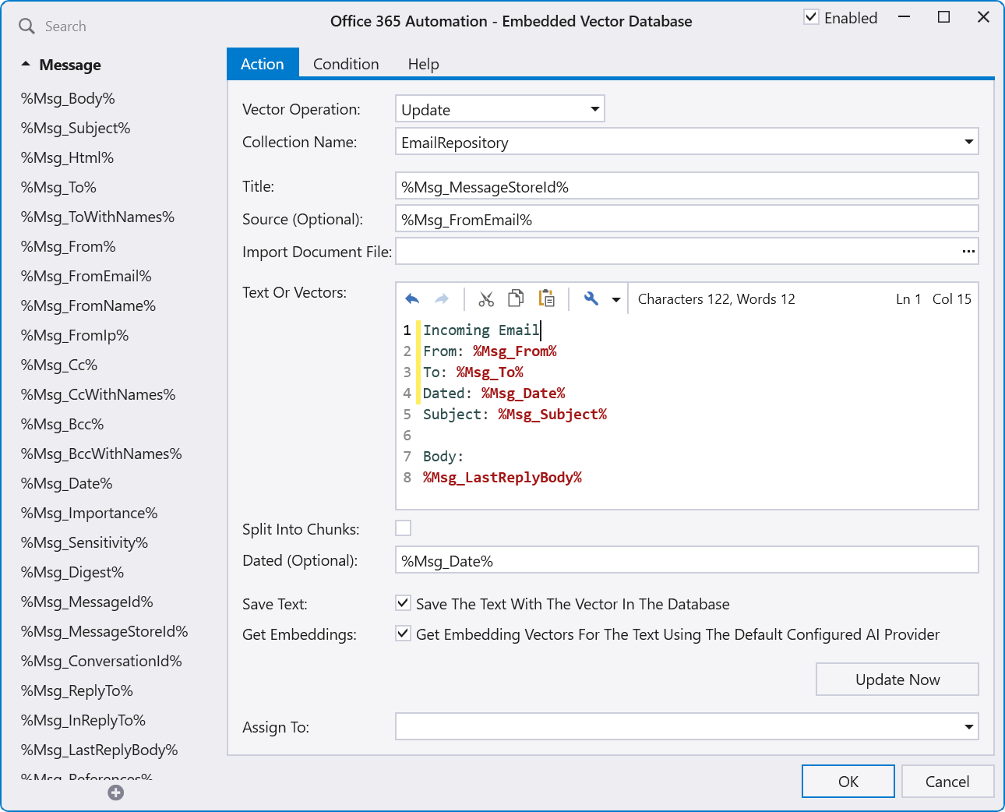Image resolution: width=1005 pixels, height=812 pixels.
Task: Uncheck Save The Text With The Vector
Action: point(404,603)
